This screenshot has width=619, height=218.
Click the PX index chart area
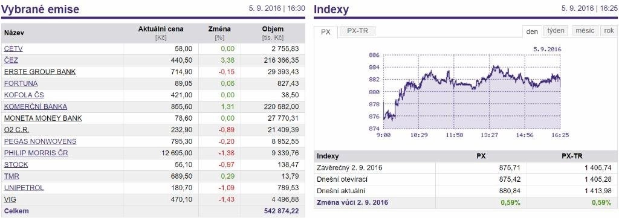[x=472, y=92]
